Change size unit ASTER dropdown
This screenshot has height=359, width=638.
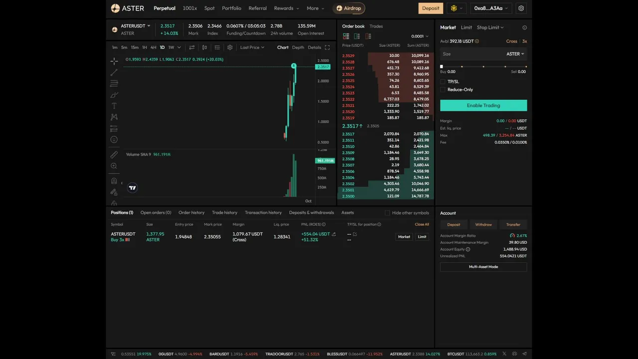515,54
